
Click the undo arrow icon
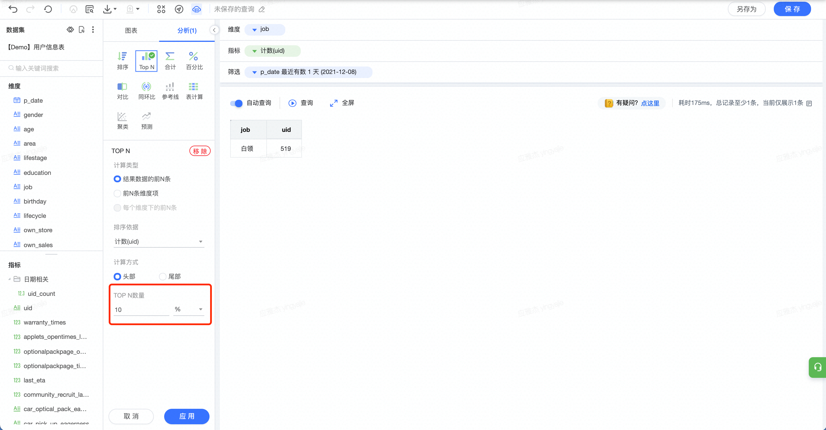coord(13,9)
